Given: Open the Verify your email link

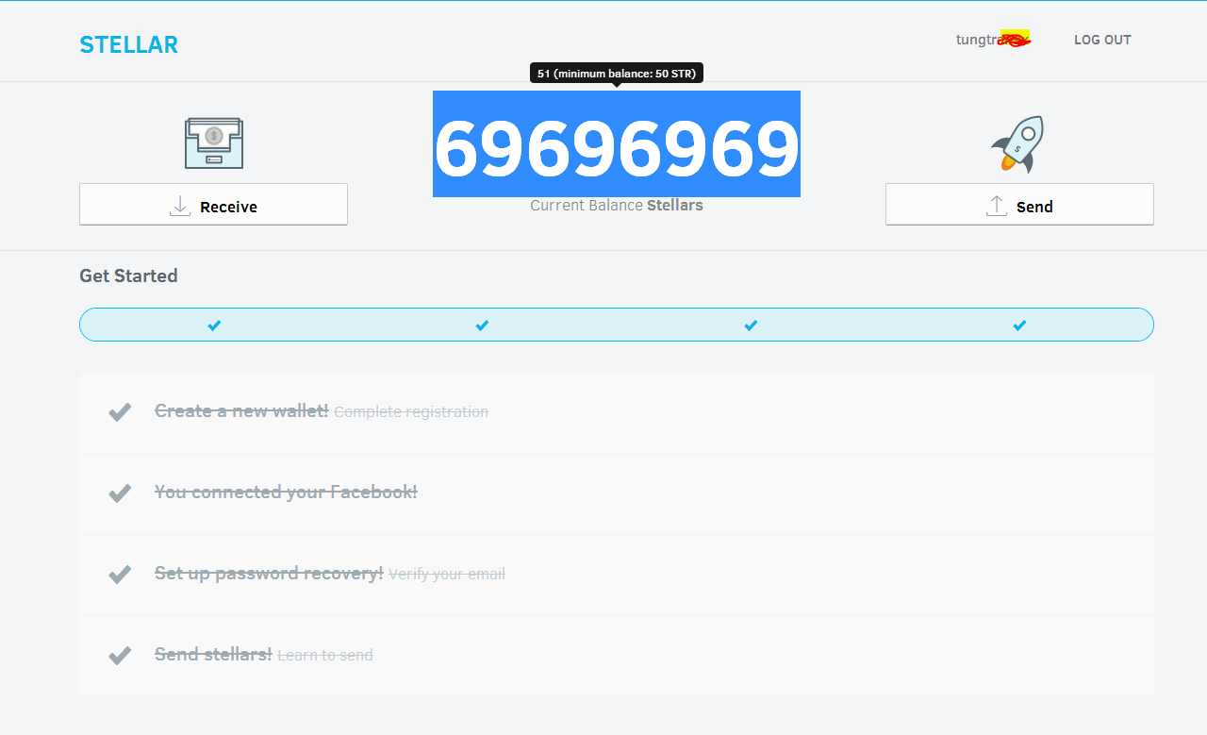Looking at the screenshot, I should tap(447, 574).
